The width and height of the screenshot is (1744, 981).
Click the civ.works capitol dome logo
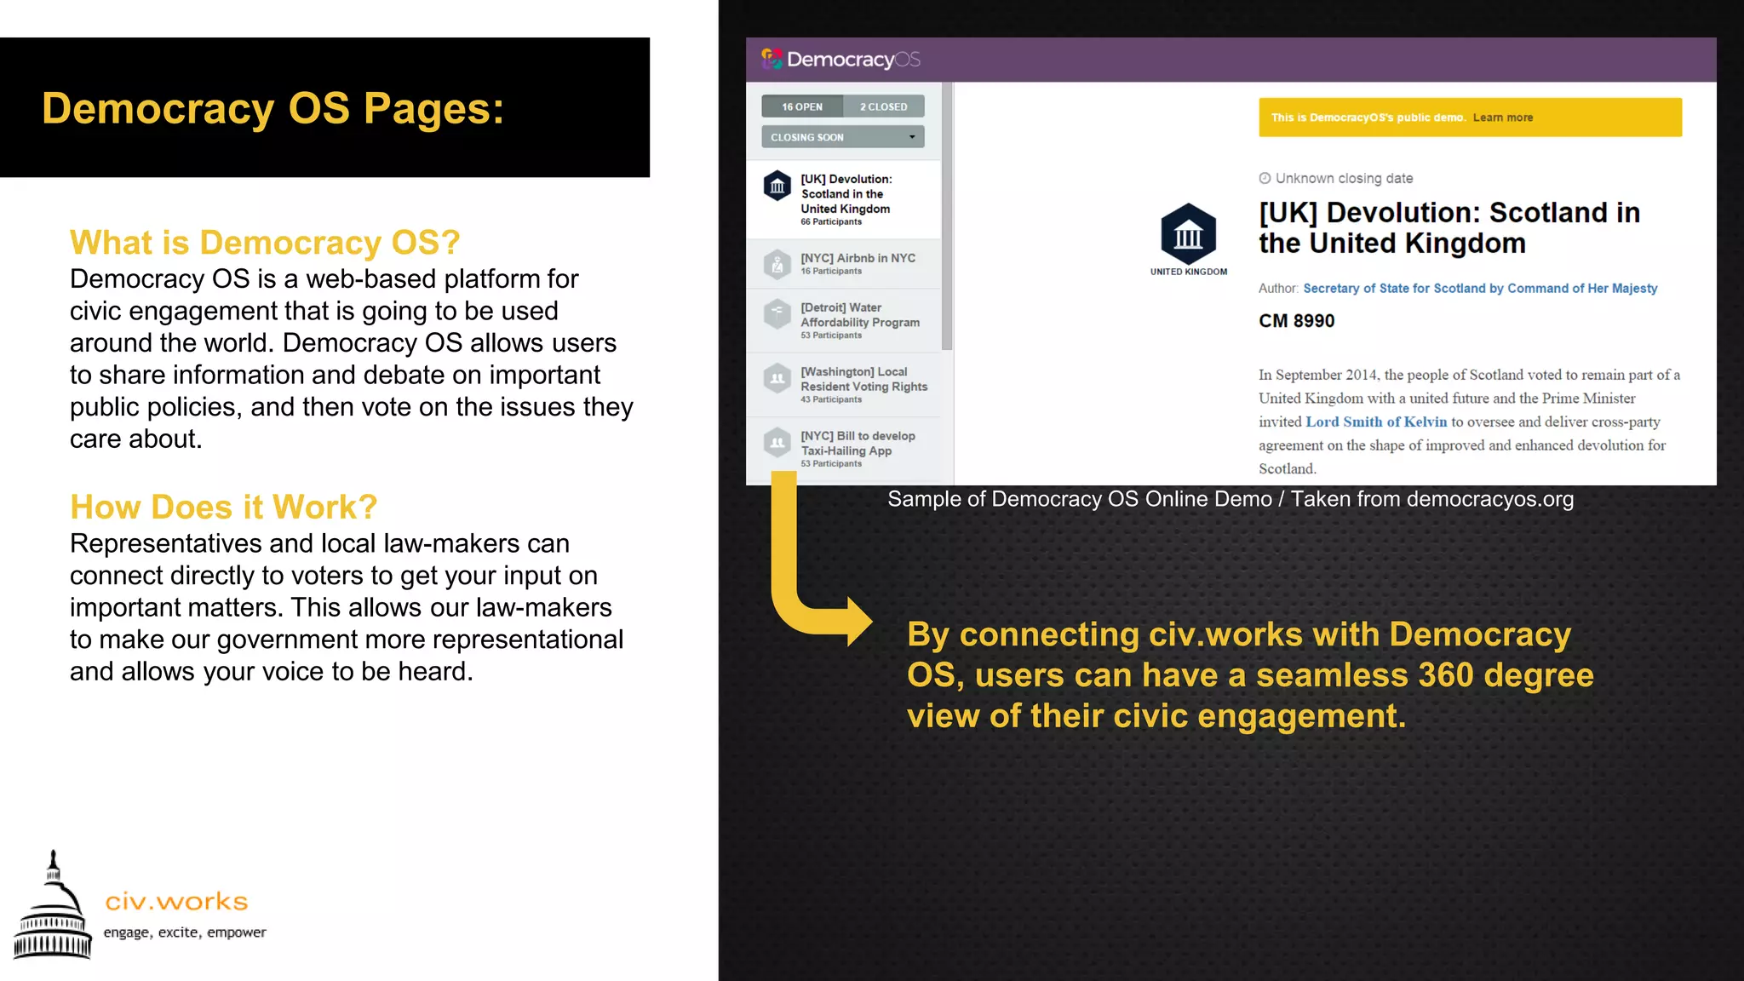(x=53, y=904)
